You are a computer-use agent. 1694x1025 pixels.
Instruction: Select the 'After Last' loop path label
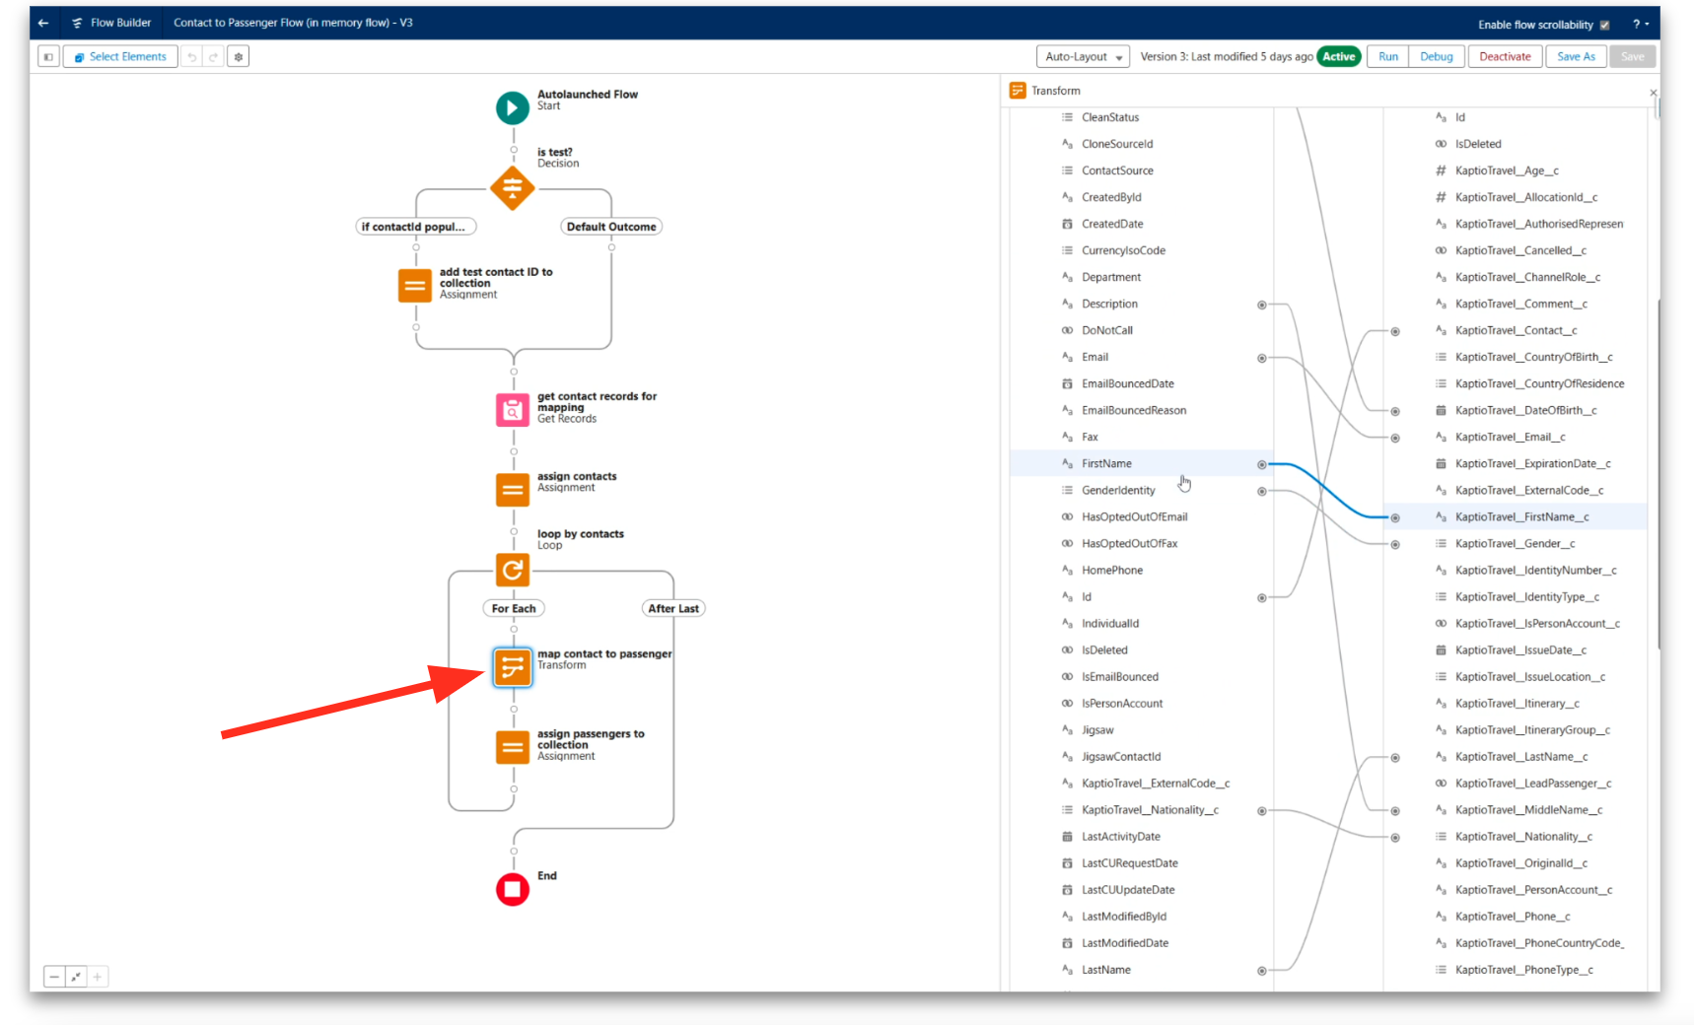(x=673, y=609)
